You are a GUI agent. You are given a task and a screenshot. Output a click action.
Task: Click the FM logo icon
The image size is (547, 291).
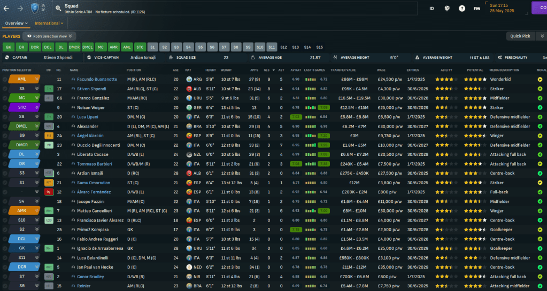point(476,9)
